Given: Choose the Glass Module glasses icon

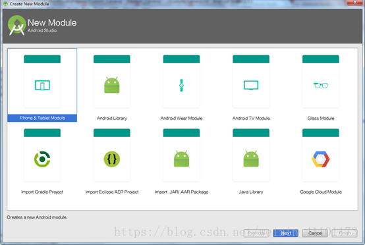Looking at the screenshot, I should pyautogui.click(x=321, y=86).
